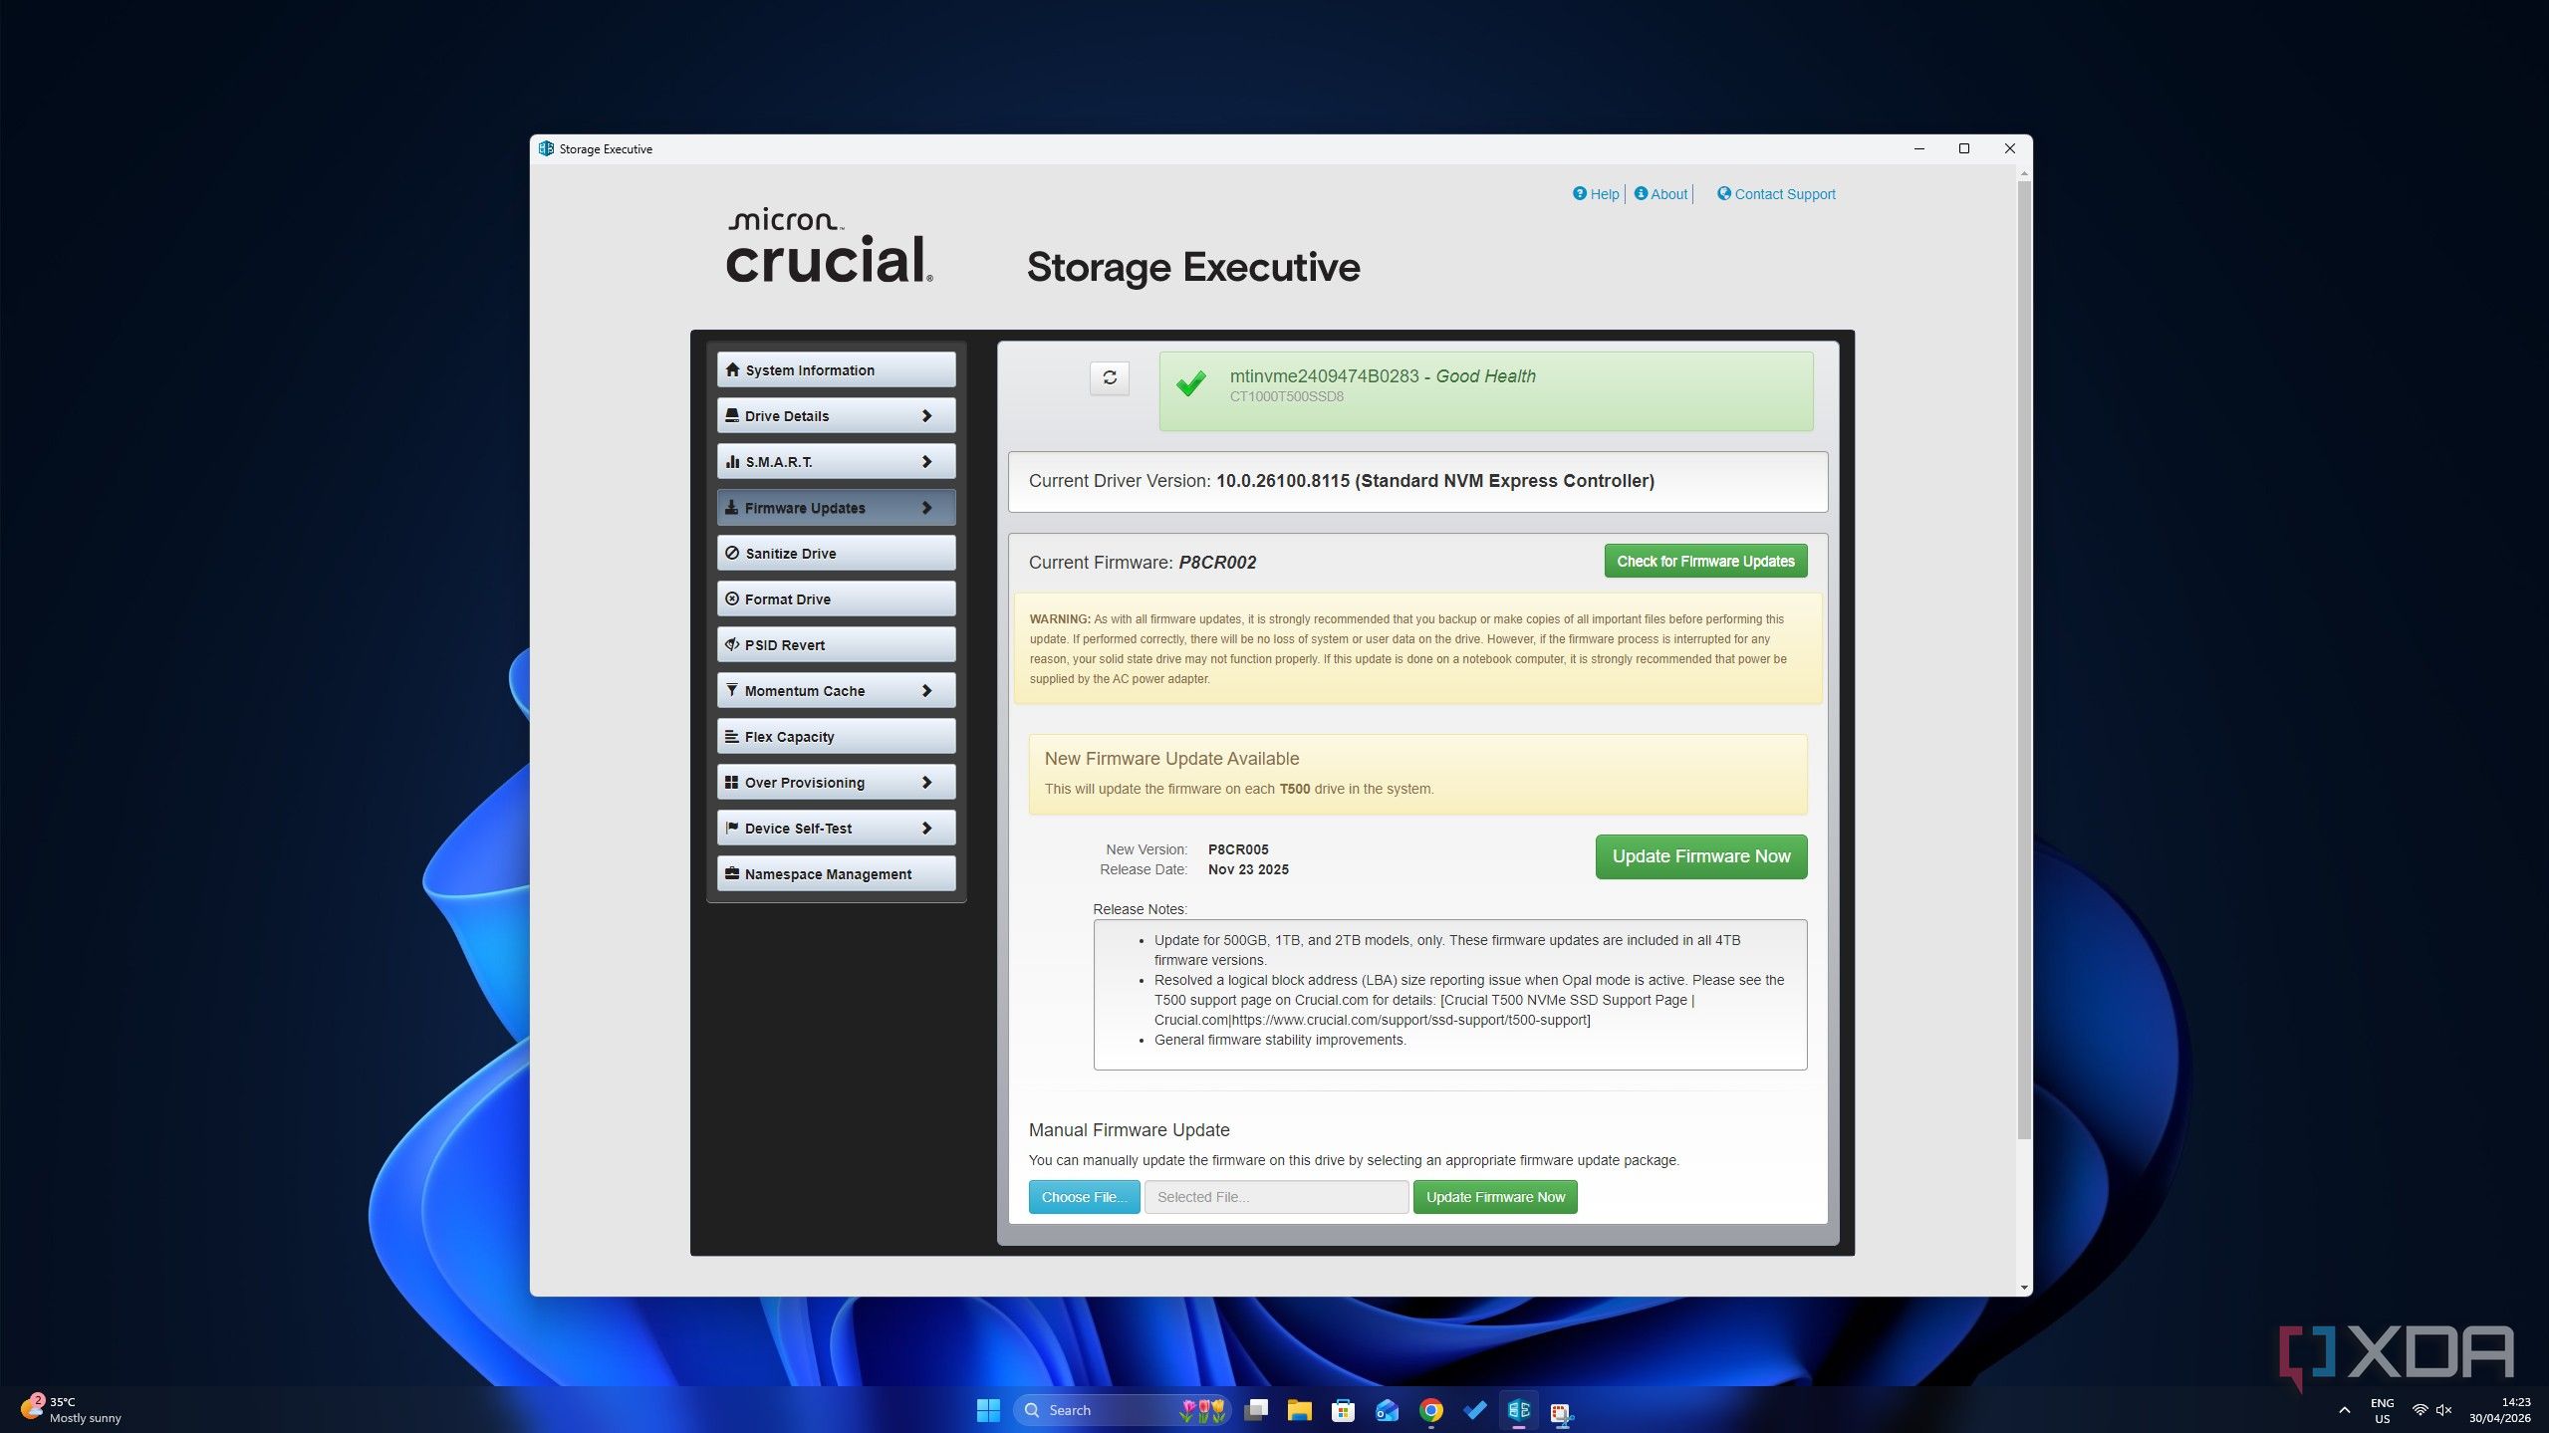Screen dimensions: 2549x1433
Task: Select the Sanitize Drive menu item
Action: pos(836,553)
